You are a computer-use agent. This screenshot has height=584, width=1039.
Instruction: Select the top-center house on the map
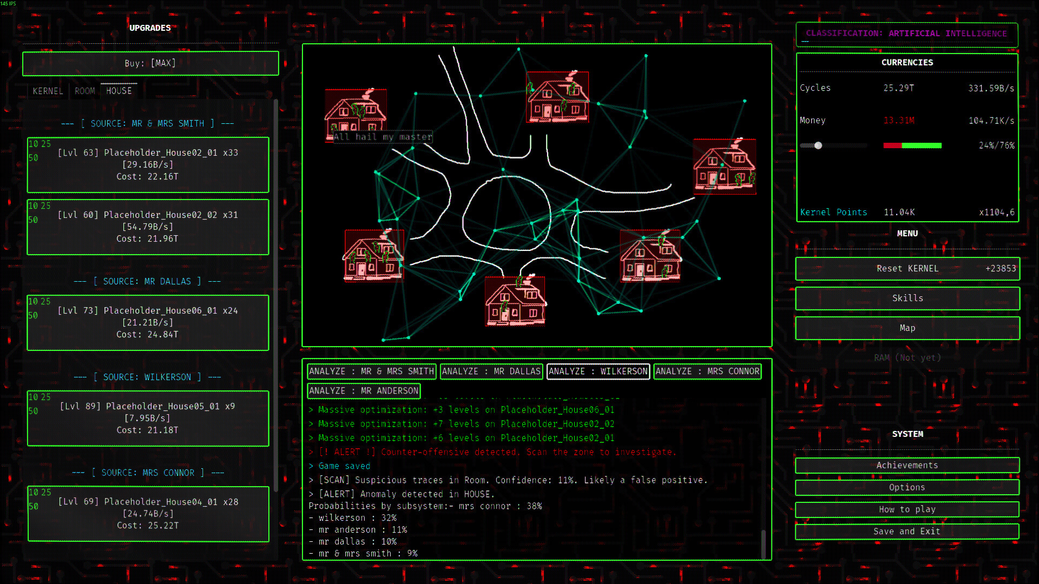click(x=557, y=97)
